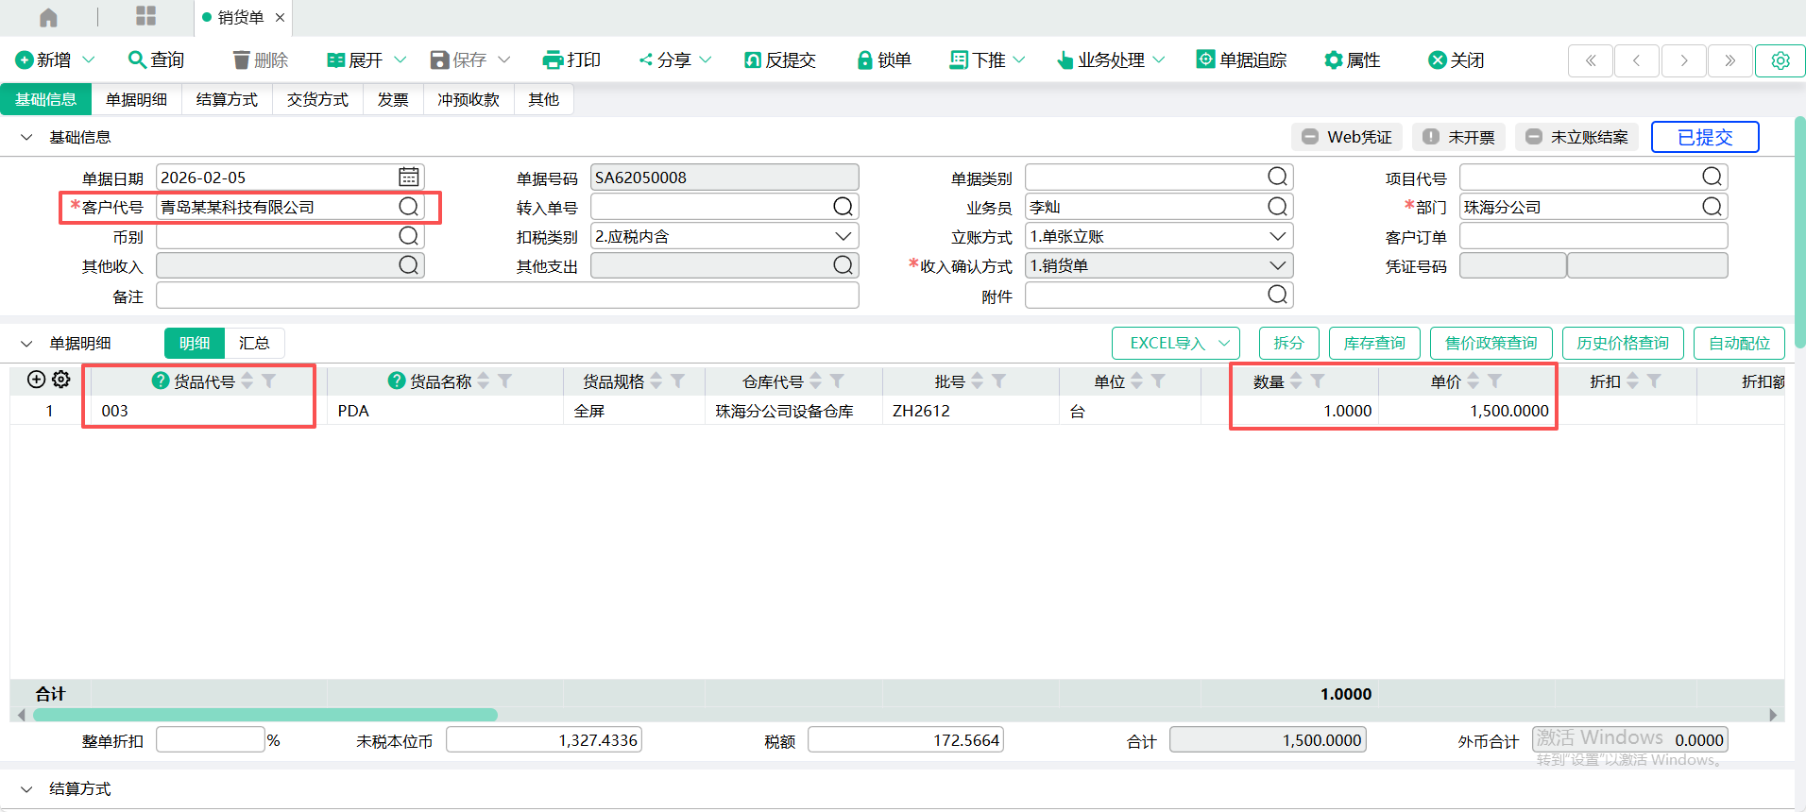
Task: Click the 库存查询 button
Action: (1373, 343)
